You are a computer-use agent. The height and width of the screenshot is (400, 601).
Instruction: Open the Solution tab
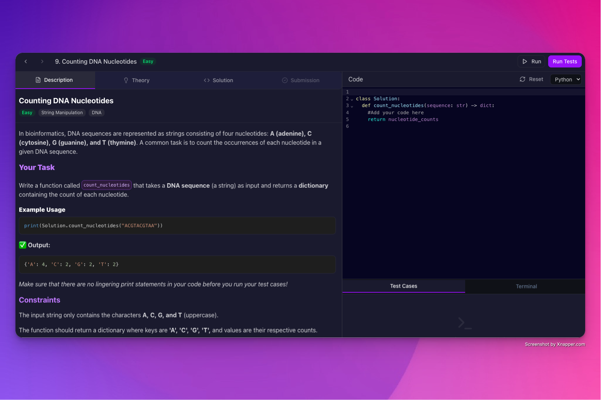click(219, 80)
